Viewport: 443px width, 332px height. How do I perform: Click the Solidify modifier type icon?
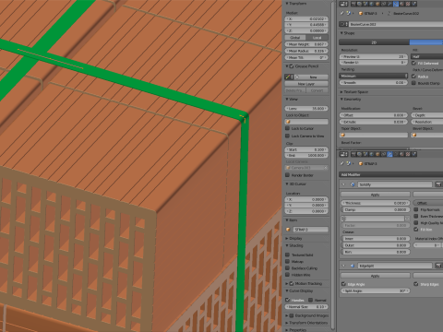click(x=353, y=184)
